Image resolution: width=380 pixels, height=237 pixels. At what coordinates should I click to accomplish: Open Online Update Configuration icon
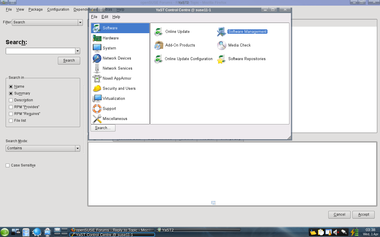(x=159, y=59)
